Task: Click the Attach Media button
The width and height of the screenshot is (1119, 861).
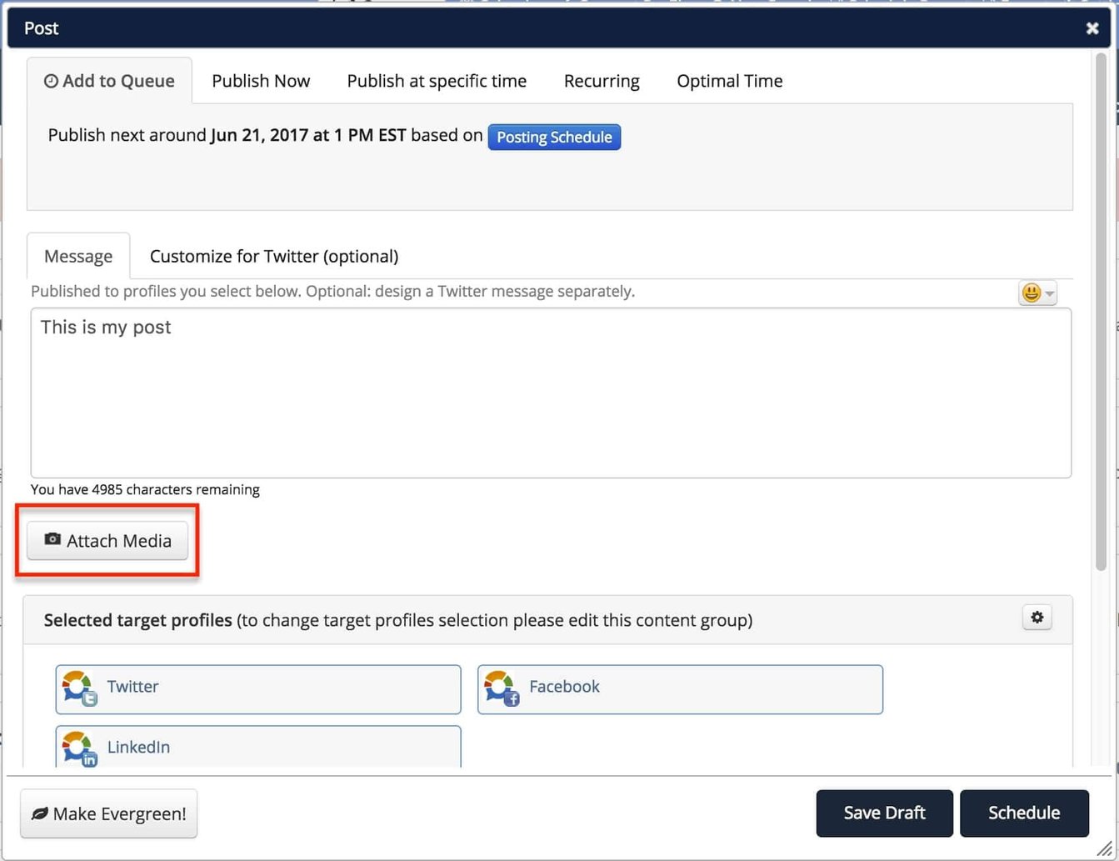Action: (x=107, y=541)
